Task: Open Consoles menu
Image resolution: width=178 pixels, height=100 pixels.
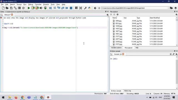Action: 38,4
